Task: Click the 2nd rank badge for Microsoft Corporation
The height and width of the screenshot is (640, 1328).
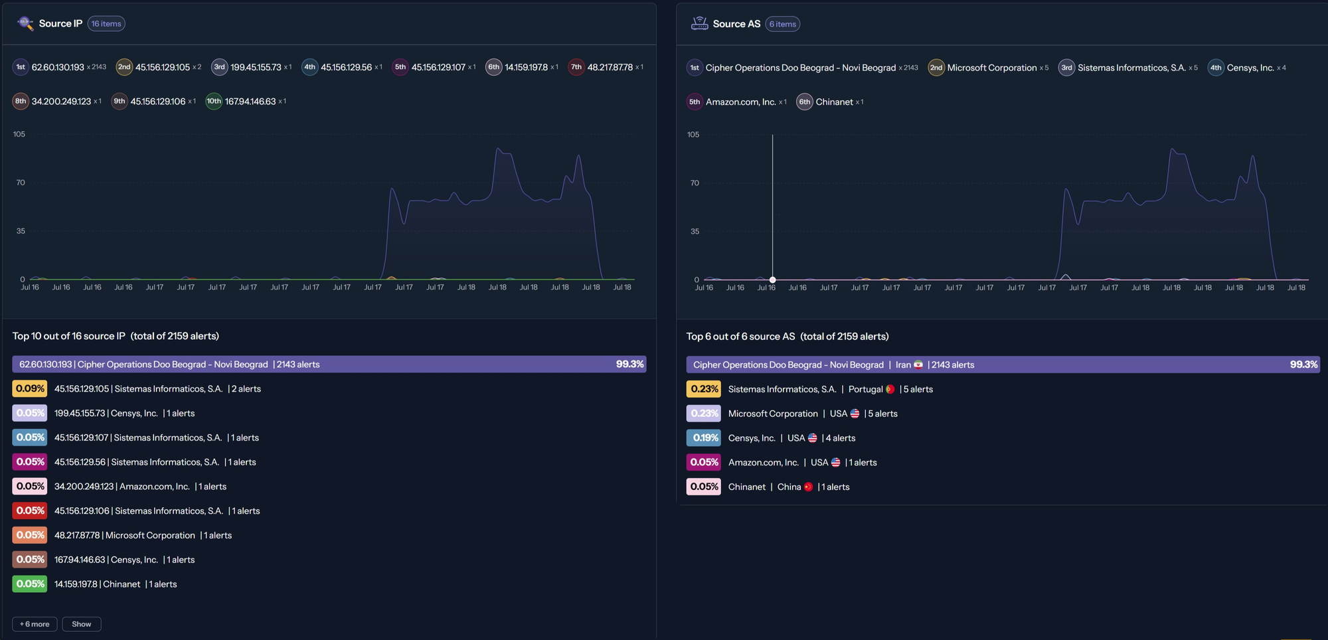Action: point(936,68)
